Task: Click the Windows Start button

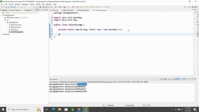Action: tap(3, 110)
